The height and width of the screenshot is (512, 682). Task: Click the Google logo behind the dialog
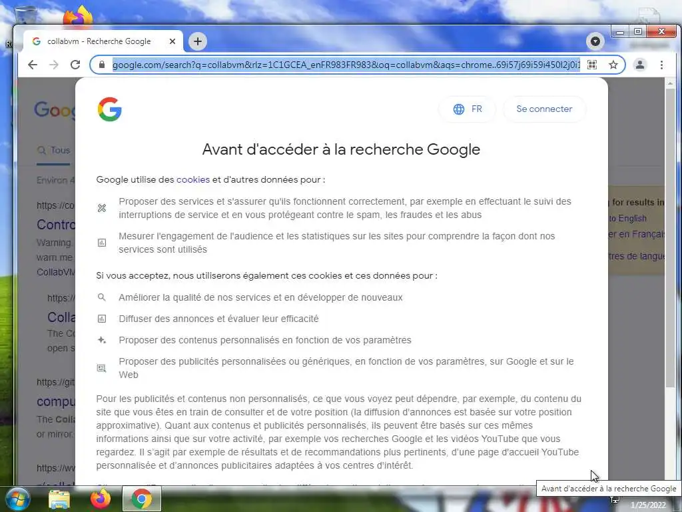55,110
